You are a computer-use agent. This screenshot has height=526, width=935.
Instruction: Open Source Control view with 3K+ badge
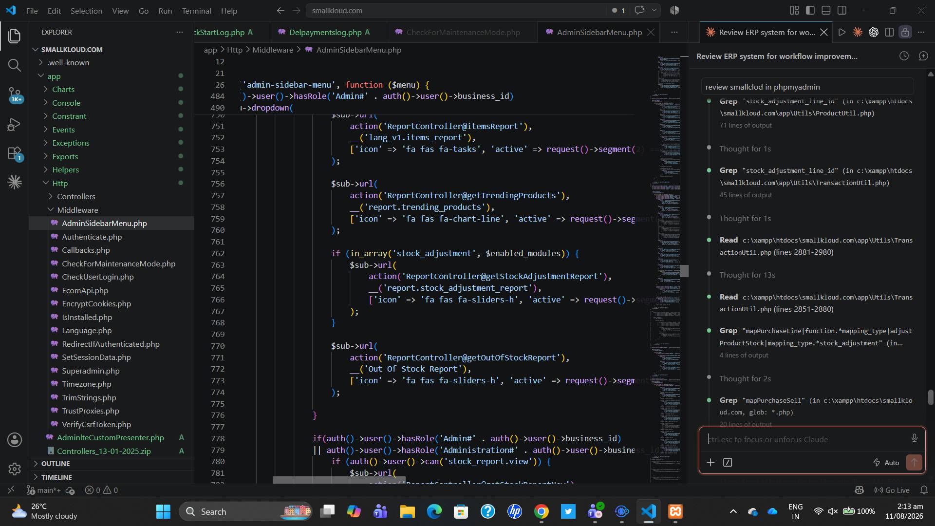15,94
